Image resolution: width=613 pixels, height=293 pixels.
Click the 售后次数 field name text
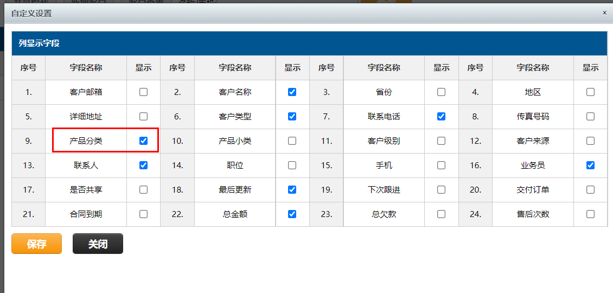[x=533, y=214]
